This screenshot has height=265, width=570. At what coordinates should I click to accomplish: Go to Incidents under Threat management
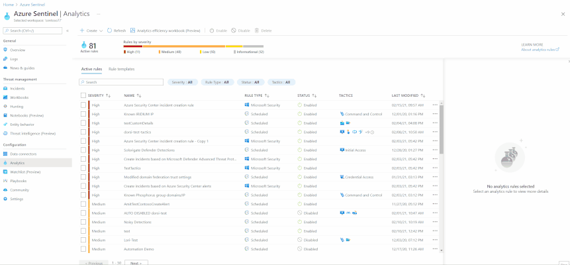coord(17,89)
